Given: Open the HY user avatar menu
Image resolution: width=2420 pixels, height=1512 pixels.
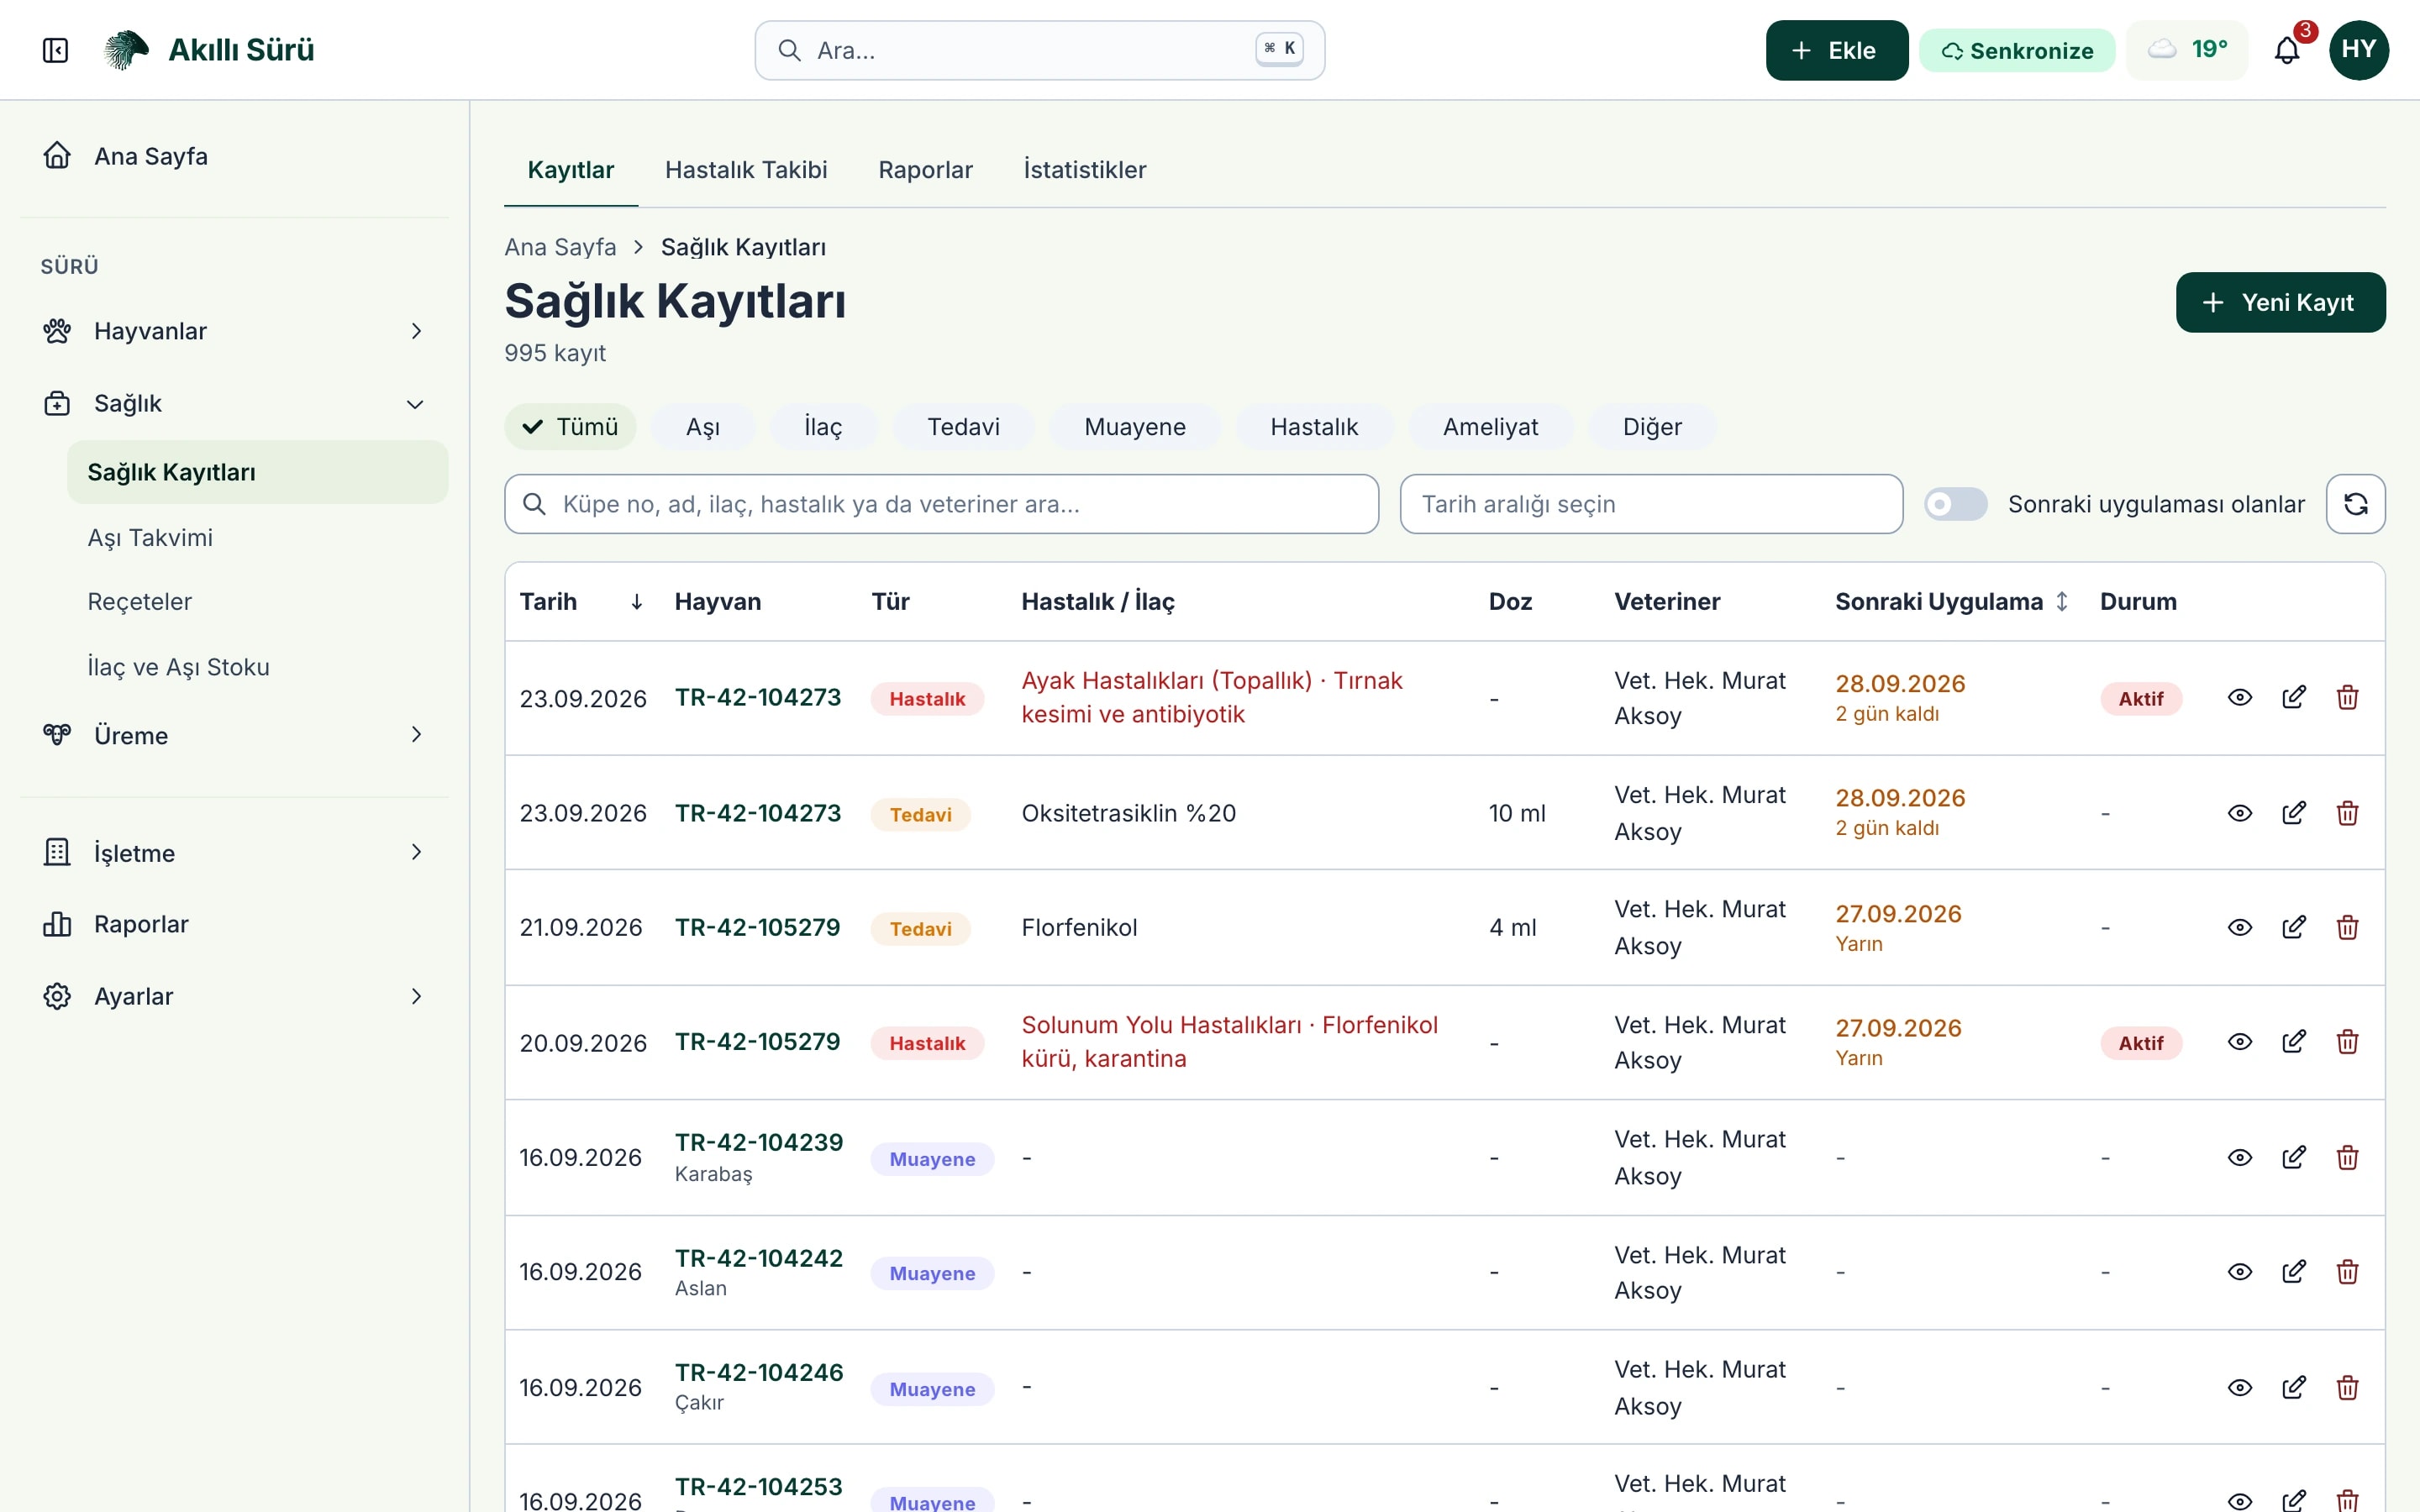Looking at the screenshot, I should (2359, 50).
